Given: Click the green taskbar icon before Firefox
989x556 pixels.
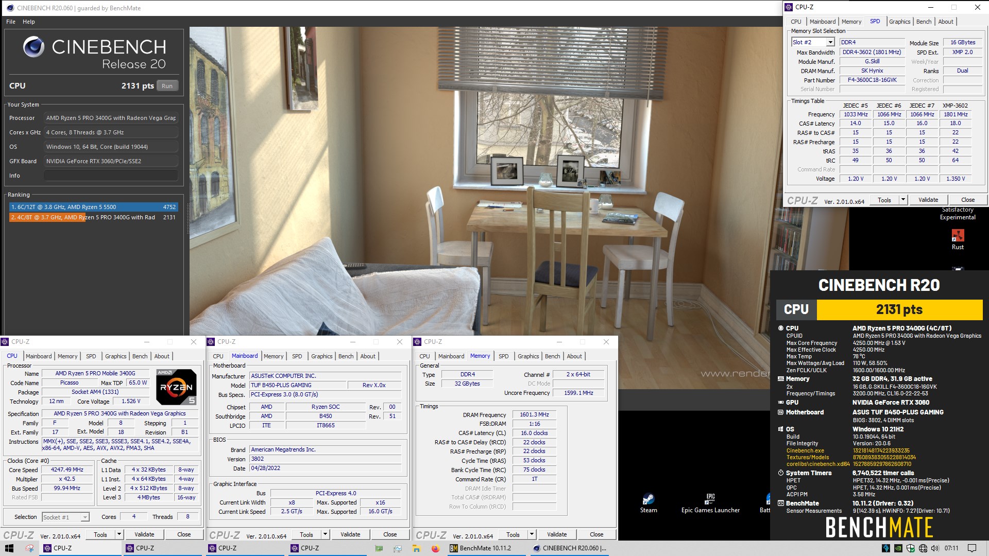Looking at the screenshot, I should coord(379,548).
